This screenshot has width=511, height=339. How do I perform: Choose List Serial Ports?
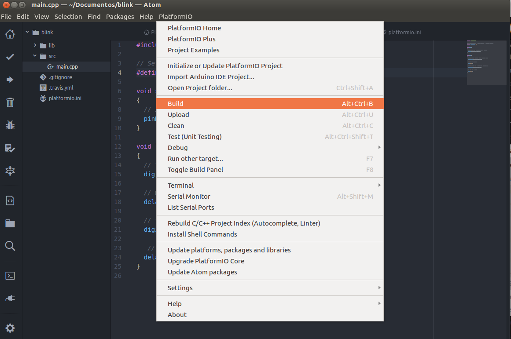click(270, 208)
